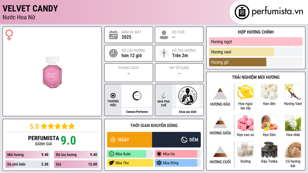Open the Hoa ngọc lan tây note image
The image size is (308, 173).
point(245,92)
